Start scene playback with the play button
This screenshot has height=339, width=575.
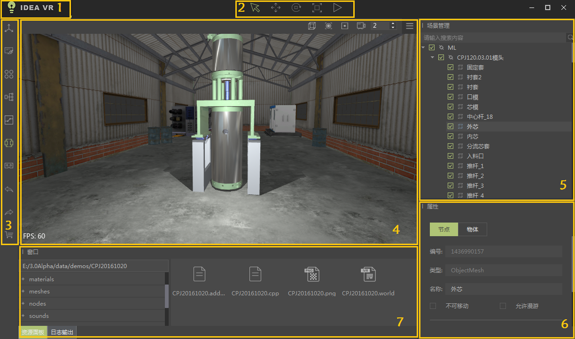(x=337, y=8)
